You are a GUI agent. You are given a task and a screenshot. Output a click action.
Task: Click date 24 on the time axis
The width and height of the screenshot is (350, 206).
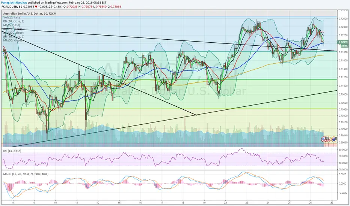click(x=268, y=203)
